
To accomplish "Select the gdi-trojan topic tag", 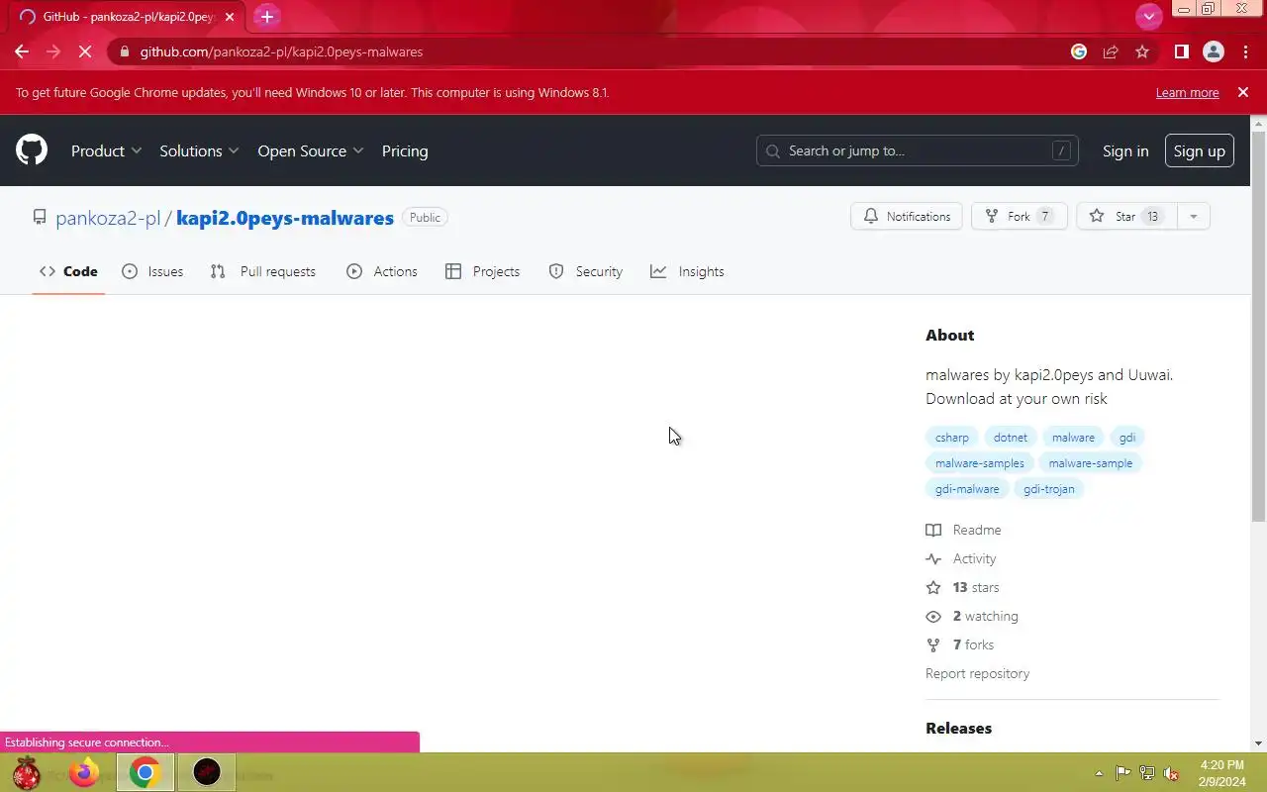I will pyautogui.click(x=1049, y=488).
